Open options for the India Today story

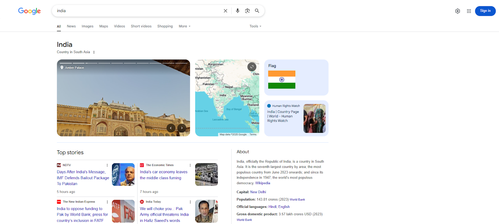190,202
